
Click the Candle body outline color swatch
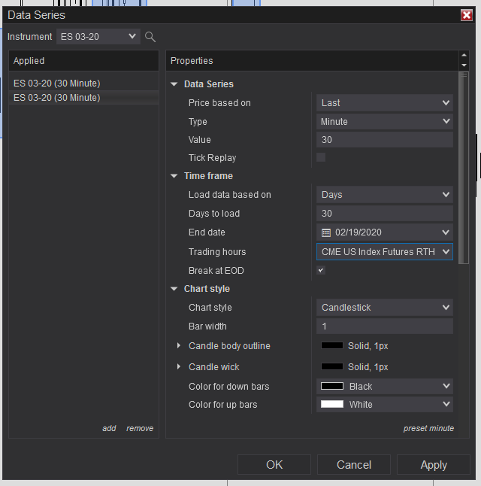[x=332, y=345]
